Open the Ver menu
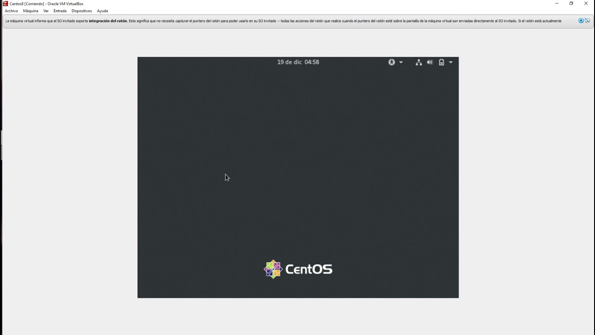 point(46,11)
